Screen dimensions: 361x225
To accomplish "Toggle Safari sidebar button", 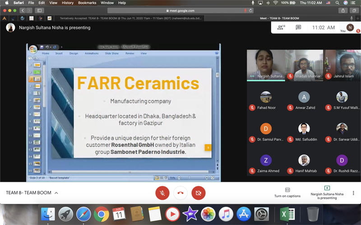I will pyautogui.click(x=39, y=10).
